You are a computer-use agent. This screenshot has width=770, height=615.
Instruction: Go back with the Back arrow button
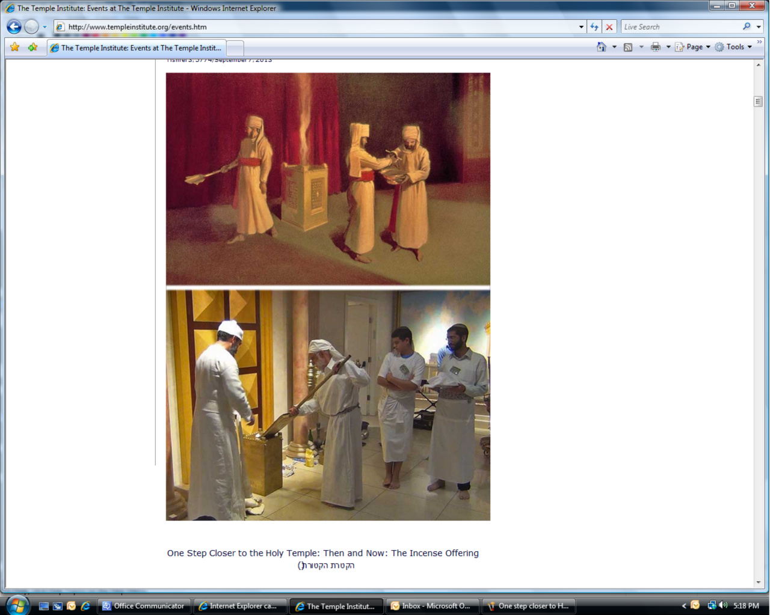point(14,27)
